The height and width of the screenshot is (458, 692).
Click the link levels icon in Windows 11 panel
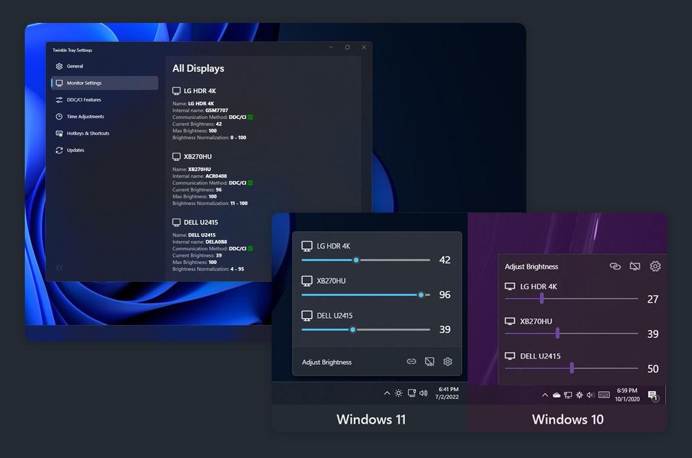pos(411,361)
